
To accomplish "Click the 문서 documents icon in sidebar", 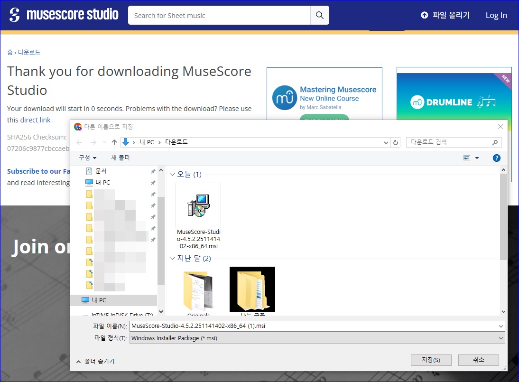I will [89, 171].
